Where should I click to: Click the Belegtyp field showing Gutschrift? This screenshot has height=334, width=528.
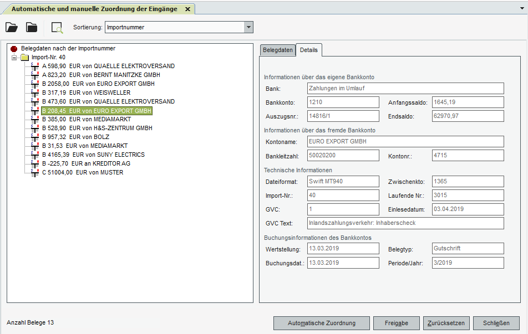click(468, 249)
